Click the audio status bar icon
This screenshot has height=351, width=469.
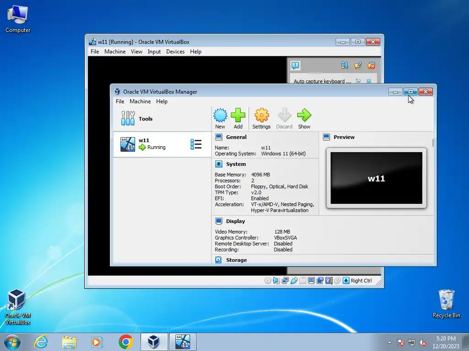276,281
